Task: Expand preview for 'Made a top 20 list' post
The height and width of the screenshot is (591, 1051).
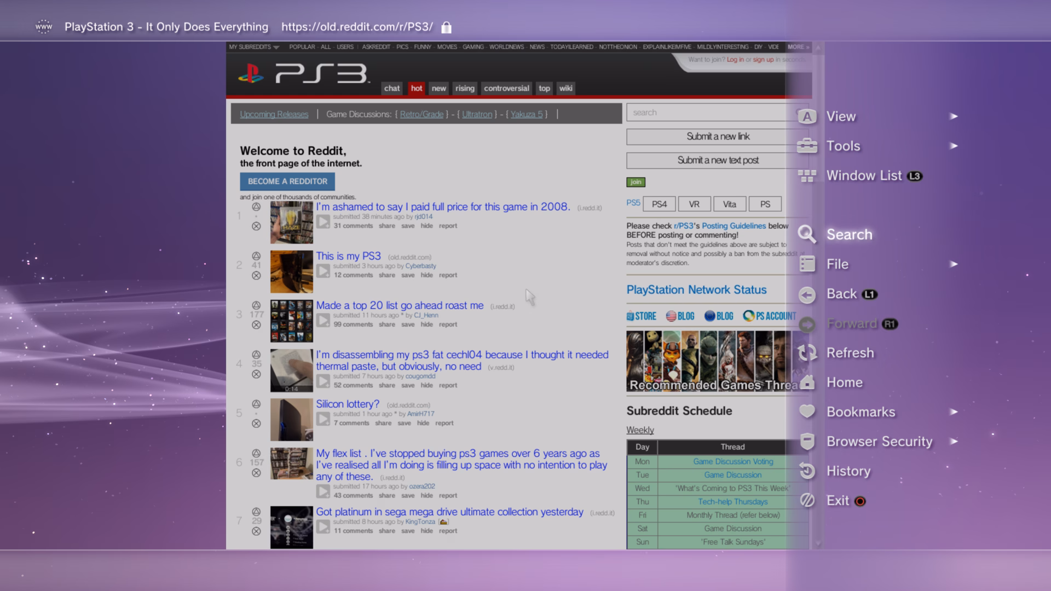Action: (323, 320)
